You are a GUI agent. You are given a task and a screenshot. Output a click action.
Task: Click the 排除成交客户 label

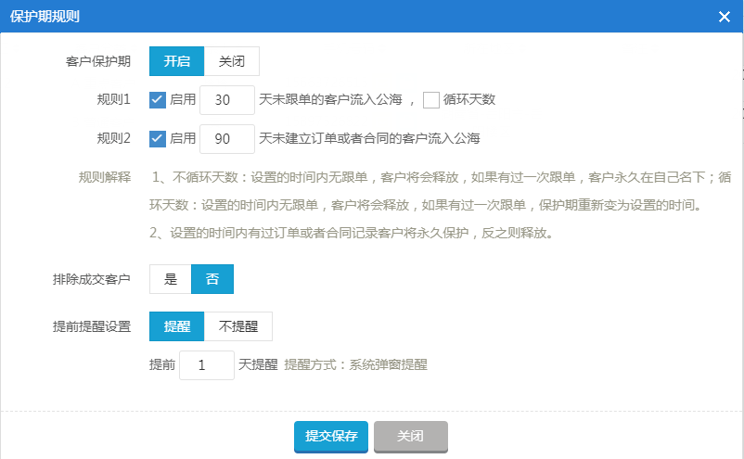[92, 279]
